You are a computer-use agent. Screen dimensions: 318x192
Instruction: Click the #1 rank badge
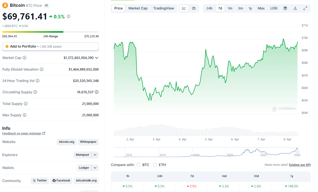[46, 5]
